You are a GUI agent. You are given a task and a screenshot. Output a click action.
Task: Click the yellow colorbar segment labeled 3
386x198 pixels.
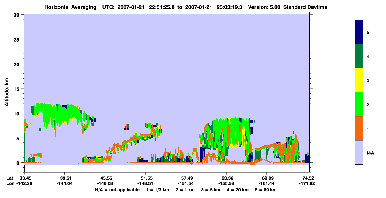359,80
